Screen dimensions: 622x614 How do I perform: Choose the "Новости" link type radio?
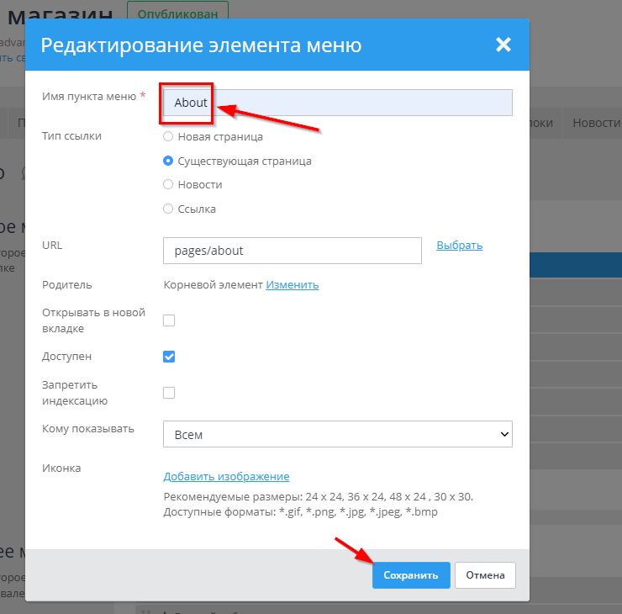(168, 184)
